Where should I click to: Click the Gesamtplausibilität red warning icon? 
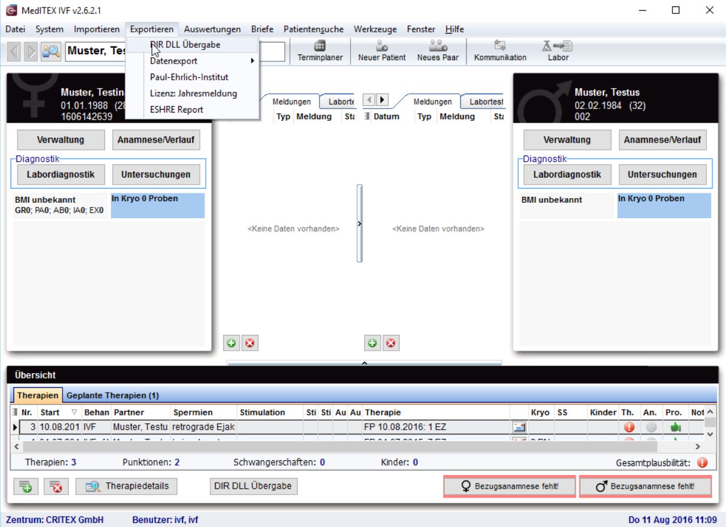(x=702, y=463)
